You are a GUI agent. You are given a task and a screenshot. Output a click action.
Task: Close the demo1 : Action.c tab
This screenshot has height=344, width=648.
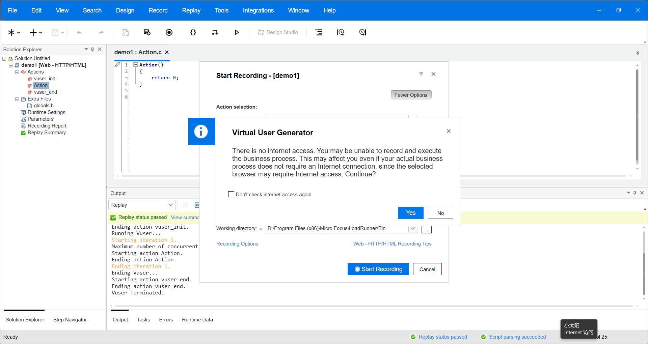(167, 52)
